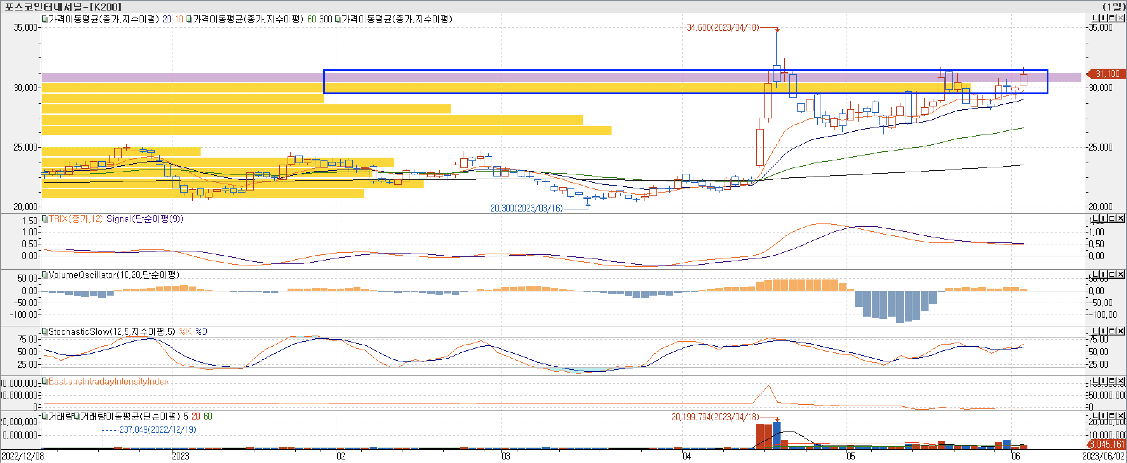Image resolution: width=1127 pixels, height=463 pixels.
Task: Click the L scale icon in TRIX panel
Action: [x=1095, y=218]
